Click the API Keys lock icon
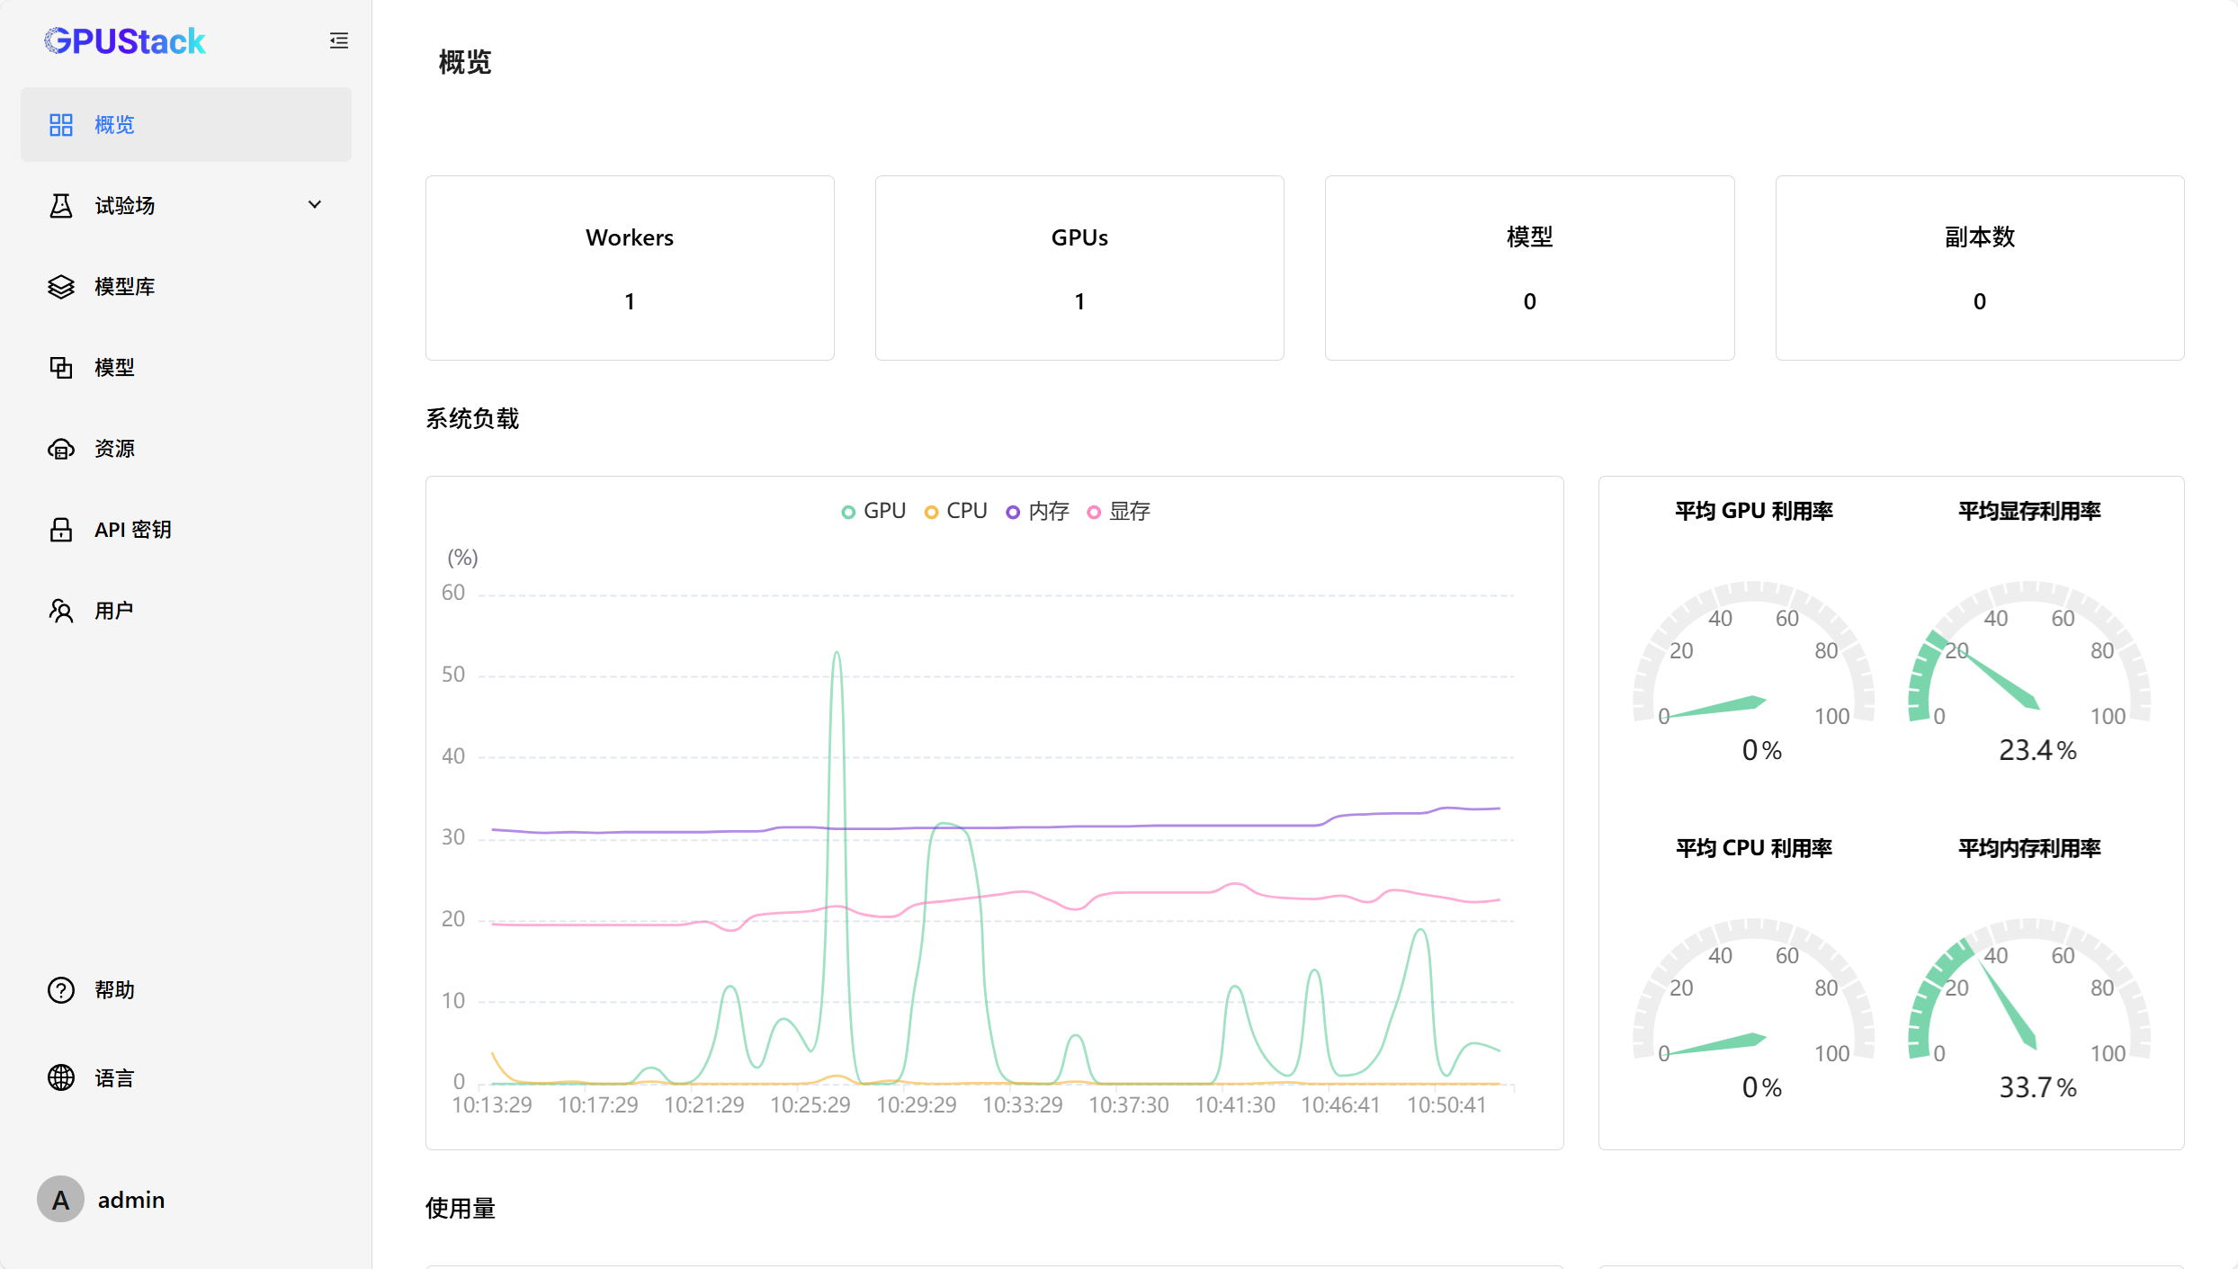 click(x=60, y=530)
